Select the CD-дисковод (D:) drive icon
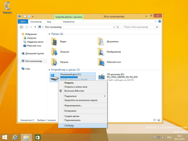 click(101, 77)
